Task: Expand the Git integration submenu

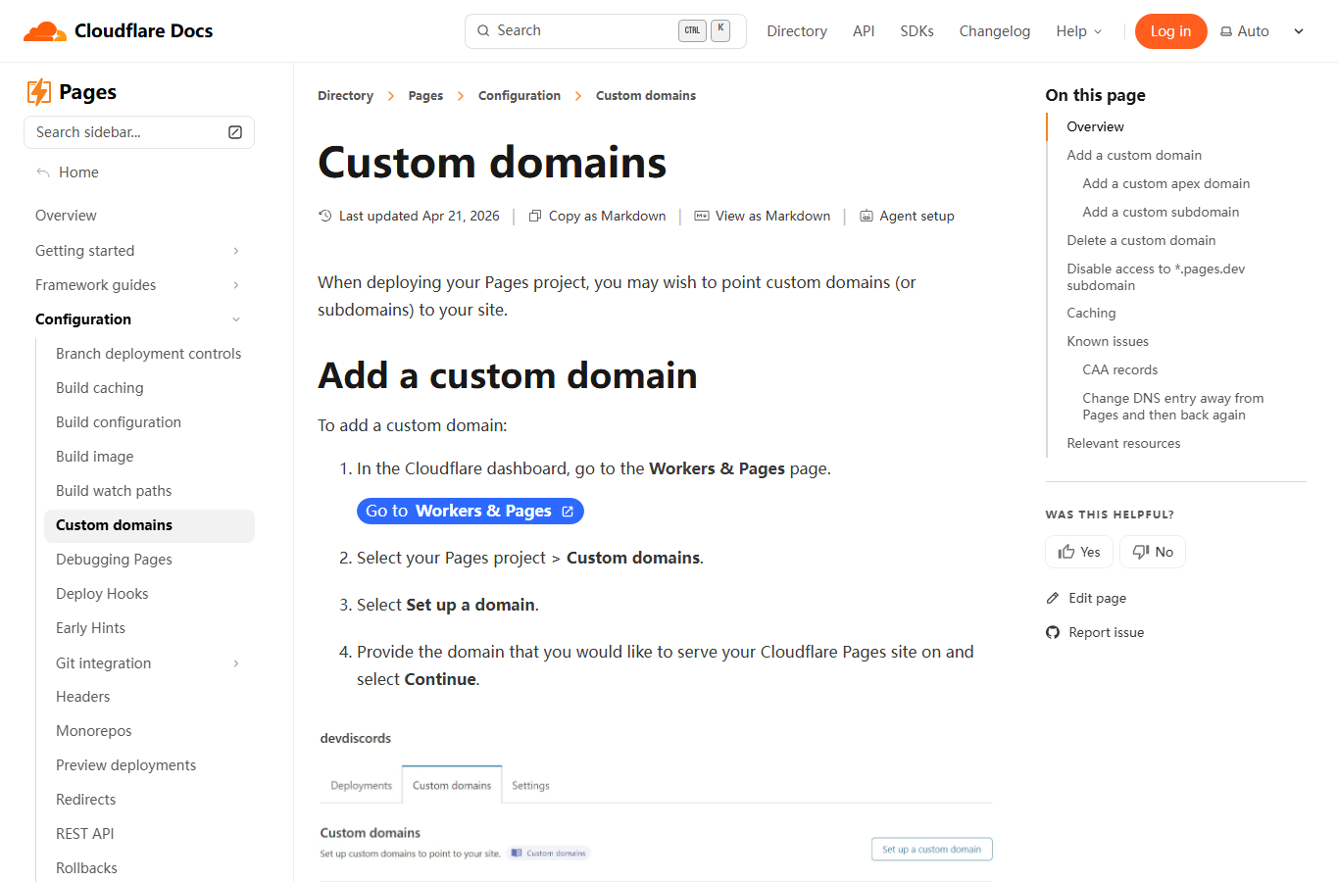Action: 236,663
